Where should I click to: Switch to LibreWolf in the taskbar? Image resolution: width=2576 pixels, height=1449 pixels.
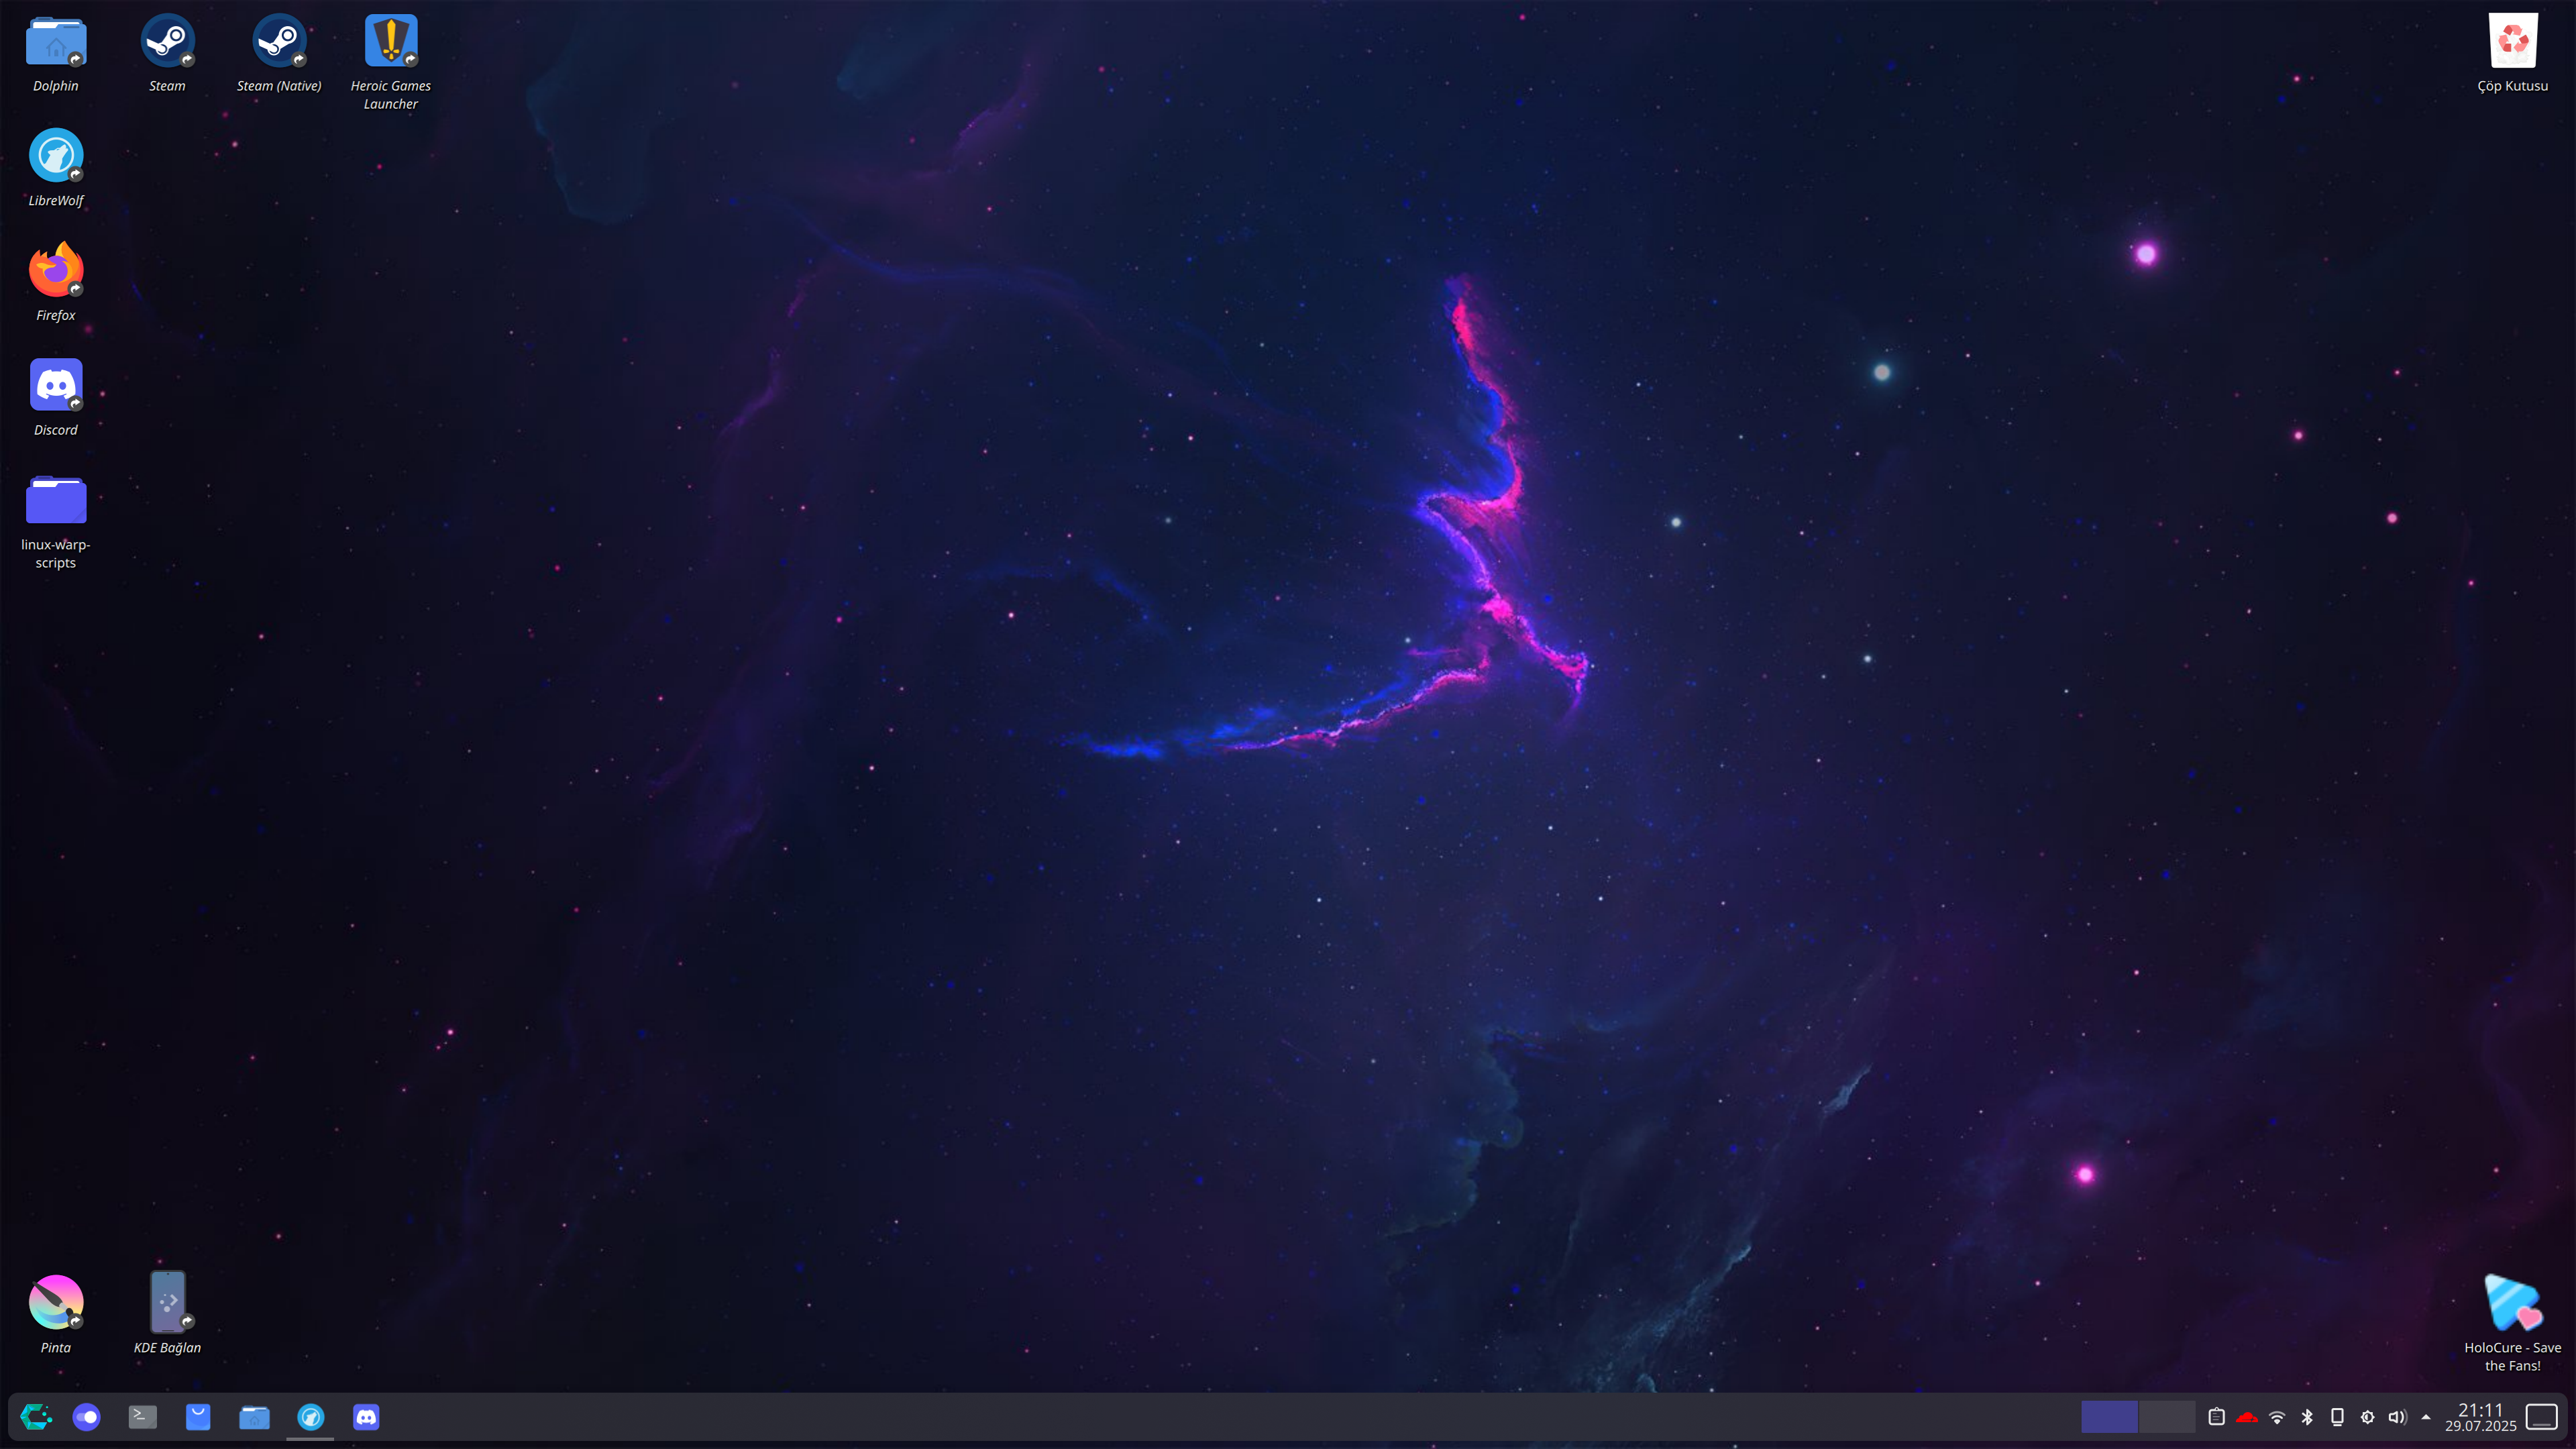pyautogui.click(x=310, y=1417)
